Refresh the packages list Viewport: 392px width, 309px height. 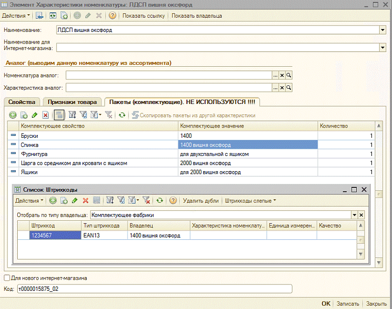[122, 115]
